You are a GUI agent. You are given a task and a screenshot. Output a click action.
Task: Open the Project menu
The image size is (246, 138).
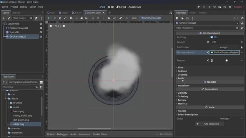pyautogui.click(x=14, y=7)
